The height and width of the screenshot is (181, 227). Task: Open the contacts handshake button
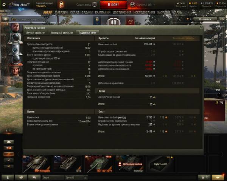(21, 178)
